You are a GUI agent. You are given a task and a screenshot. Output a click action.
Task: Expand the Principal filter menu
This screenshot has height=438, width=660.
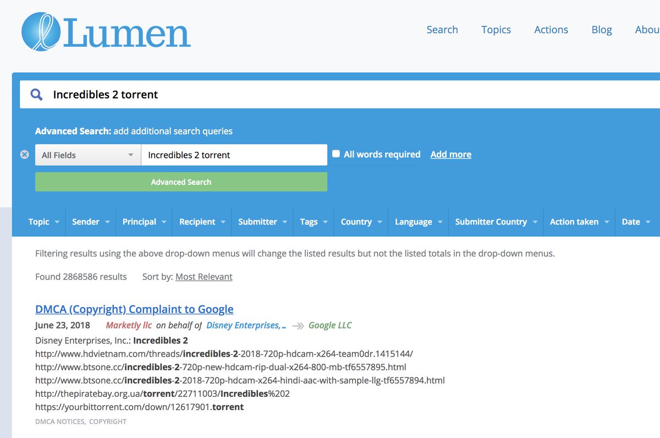point(144,222)
